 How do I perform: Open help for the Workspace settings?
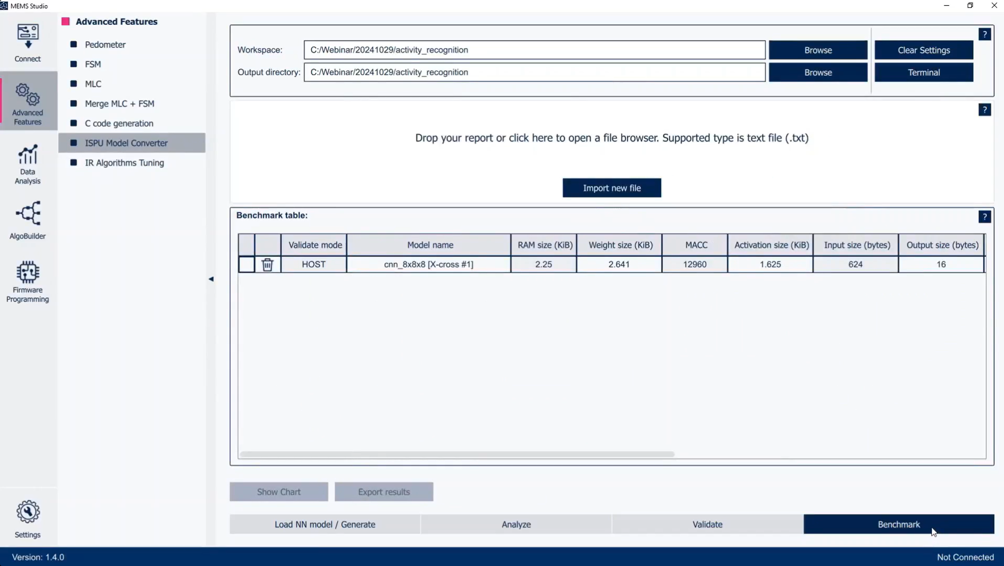(985, 34)
